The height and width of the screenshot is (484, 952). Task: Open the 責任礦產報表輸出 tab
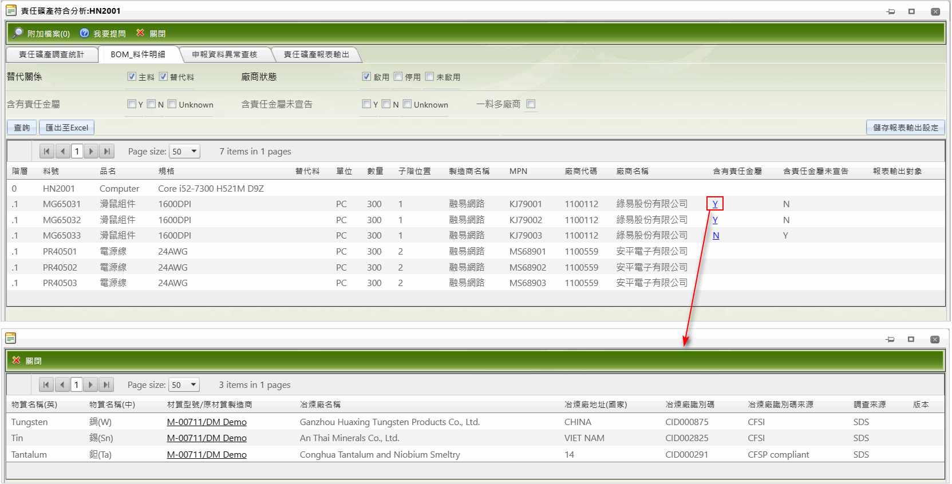point(317,54)
